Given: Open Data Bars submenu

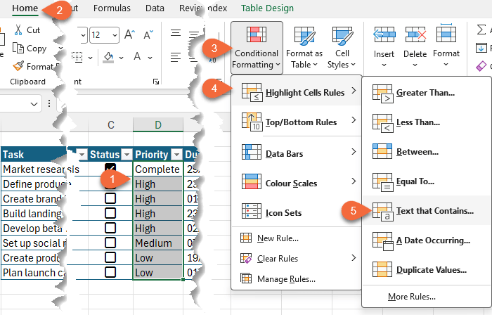Looking at the screenshot, I should [297, 153].
